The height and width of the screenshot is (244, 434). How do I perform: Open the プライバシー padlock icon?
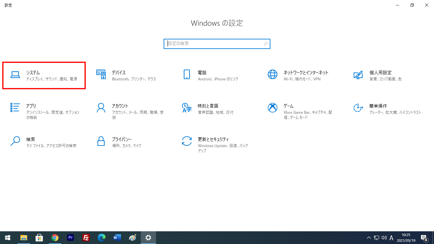(101, 141)
